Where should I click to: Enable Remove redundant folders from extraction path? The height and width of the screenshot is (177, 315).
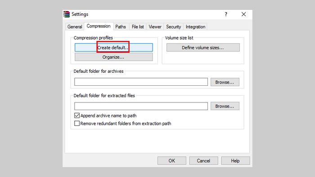(x=77, y=123)
